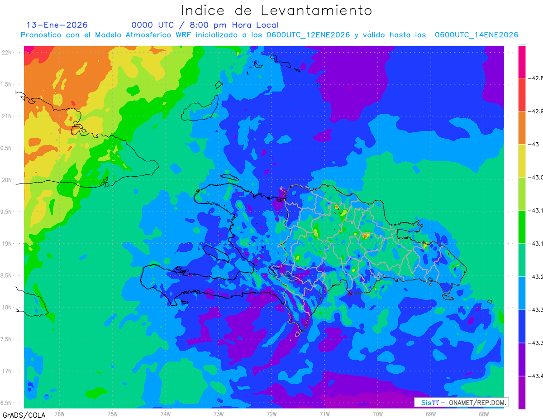This screenshot has height=420, width=543.
Task: Pick the red legend swatch
Action: click(x=522, y=94)
